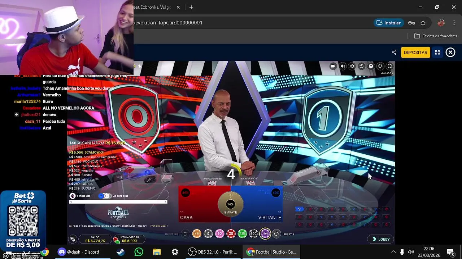Expand game with the blue fullscreen button
462x259 pixels.
coord(437,53)
